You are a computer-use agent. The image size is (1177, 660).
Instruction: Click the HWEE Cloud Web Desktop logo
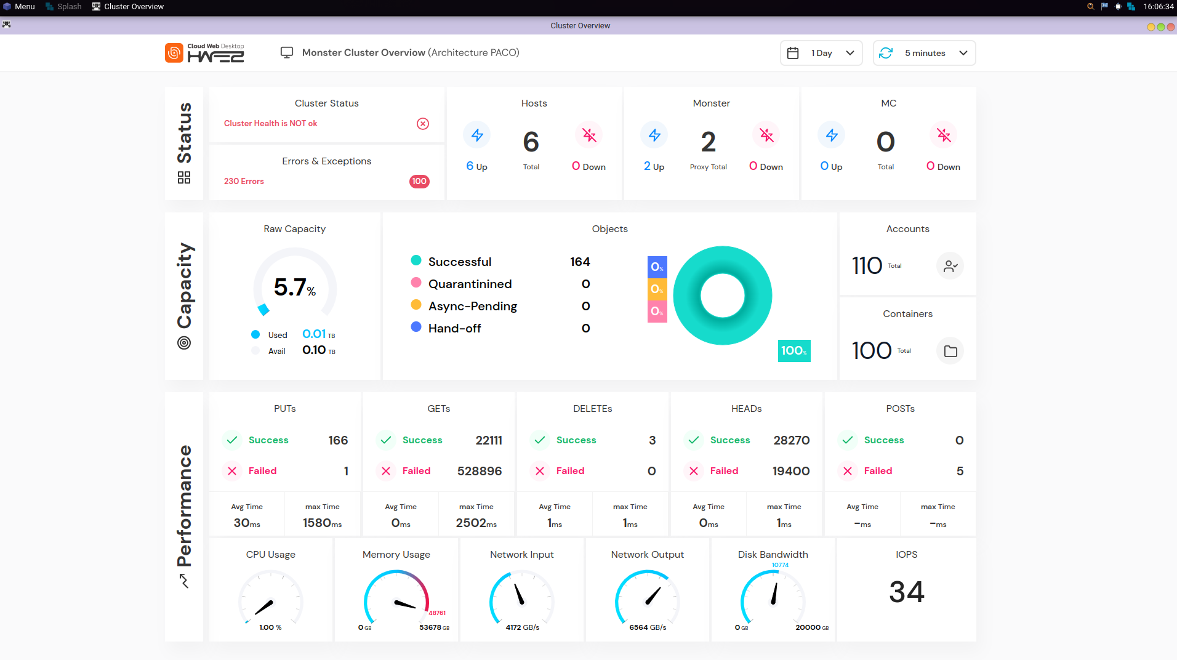pyautogui.click(x=205, y=53)
